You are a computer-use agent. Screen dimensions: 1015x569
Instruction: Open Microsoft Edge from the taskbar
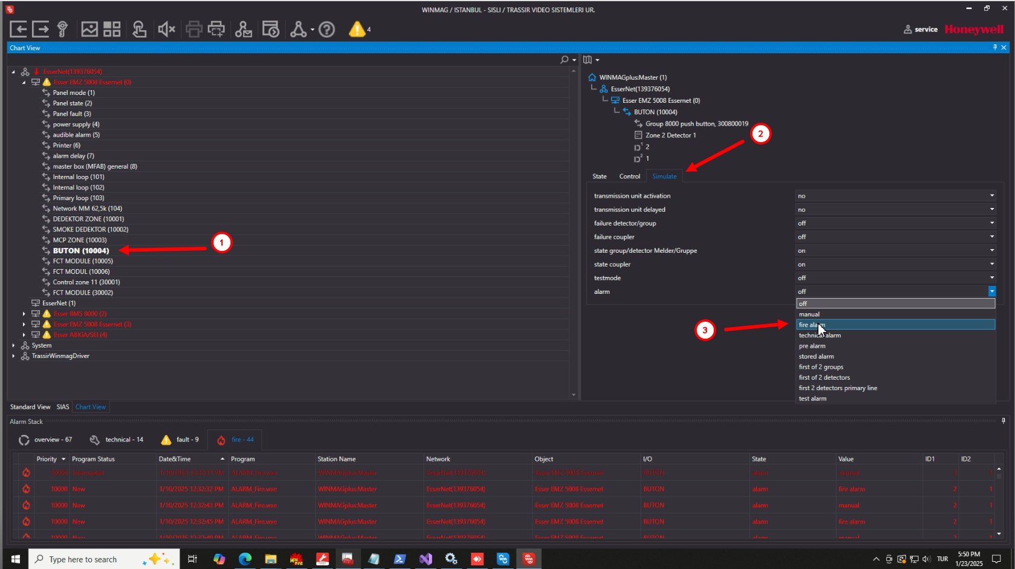click(245, 559)
